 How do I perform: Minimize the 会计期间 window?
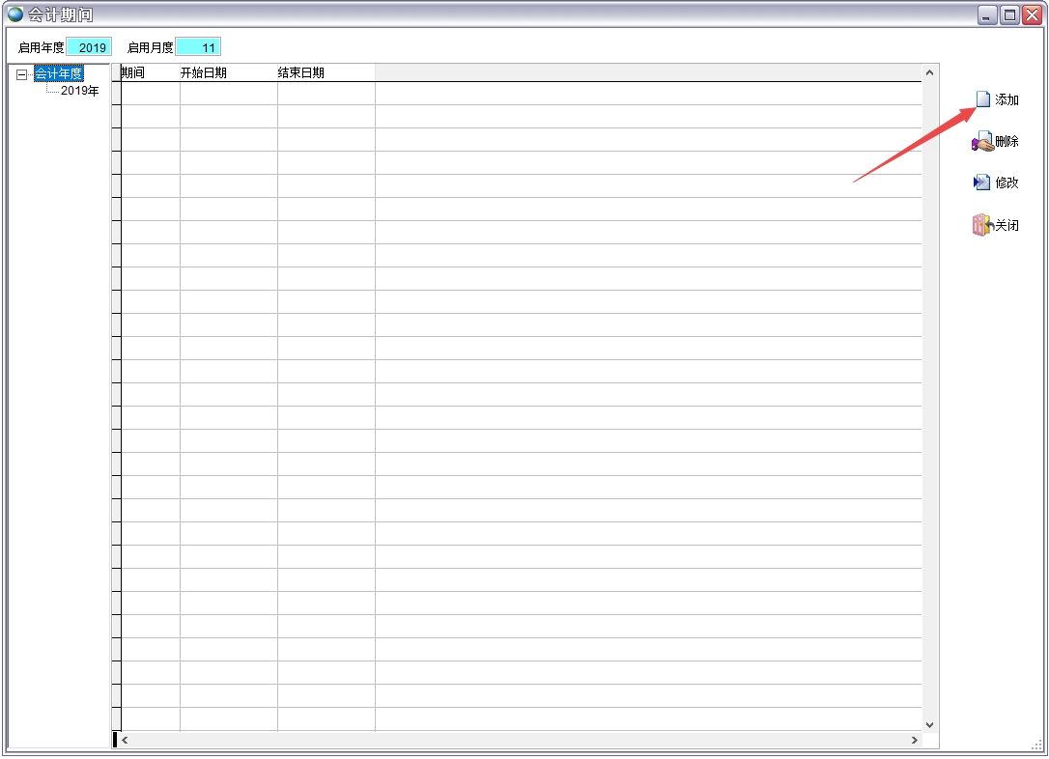click(x=987, y=14)
